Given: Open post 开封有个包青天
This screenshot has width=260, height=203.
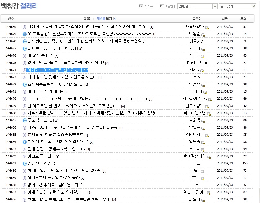Looking at the screenshot, I should click(x=56, y=135).
